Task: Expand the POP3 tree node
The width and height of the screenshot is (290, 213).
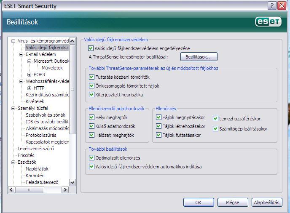Action: (x=29, y=75)
